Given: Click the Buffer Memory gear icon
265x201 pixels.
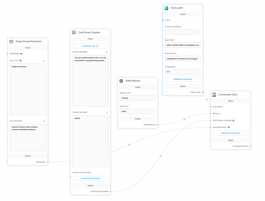Looking at the screenshot, I should (x=121, y=81).
